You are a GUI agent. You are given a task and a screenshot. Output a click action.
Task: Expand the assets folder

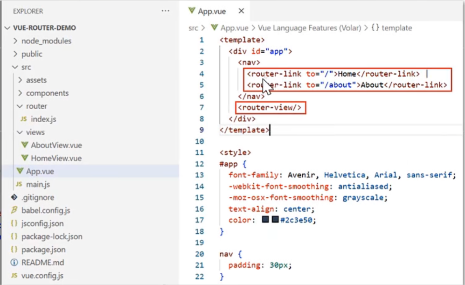(x=20, y=80)
